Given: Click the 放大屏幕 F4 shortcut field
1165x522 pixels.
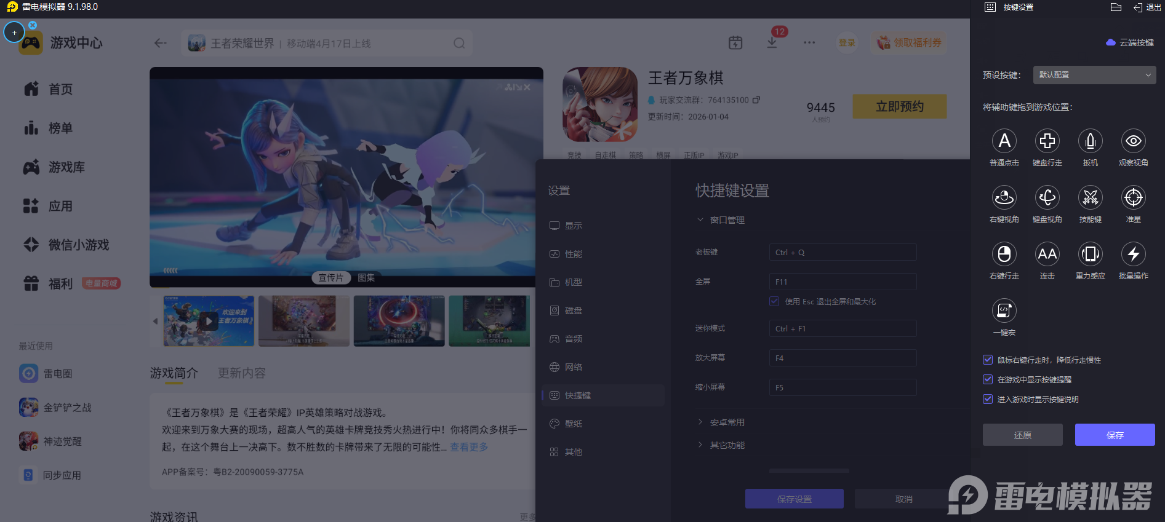Looking at the screenshot, I should click(x=843, y=358).
